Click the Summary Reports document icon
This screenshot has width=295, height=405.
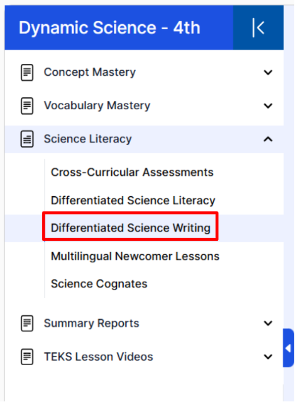point(27,323)
